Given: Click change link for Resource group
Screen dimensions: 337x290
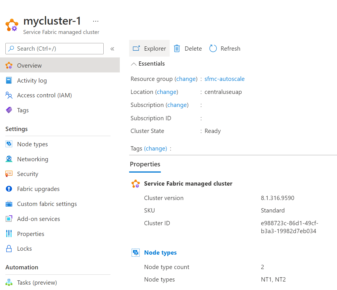Looking at the screenshot, I should pyautogui.click(x=186, y=79).
